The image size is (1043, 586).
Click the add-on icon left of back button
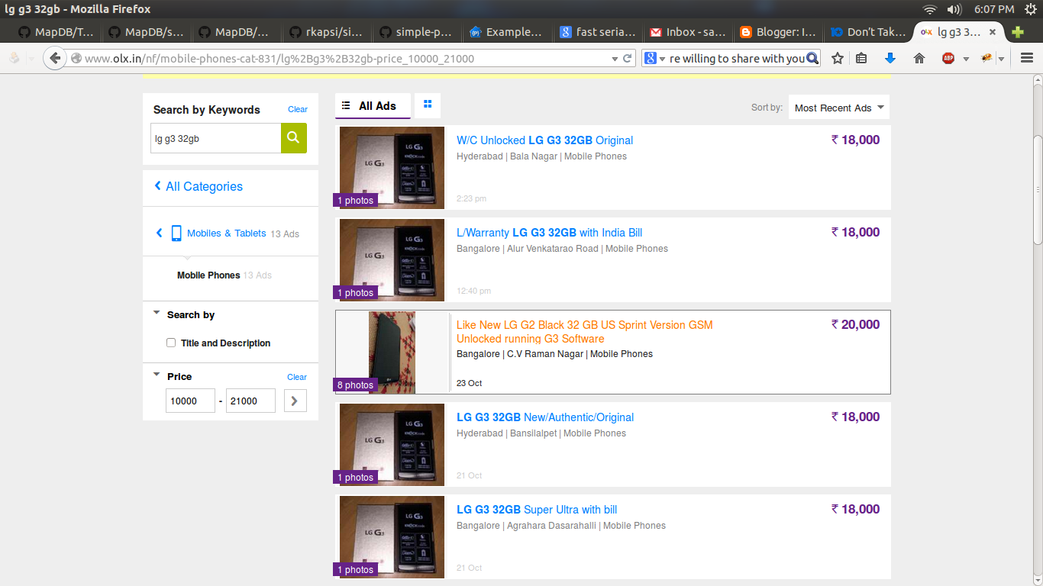14,58
